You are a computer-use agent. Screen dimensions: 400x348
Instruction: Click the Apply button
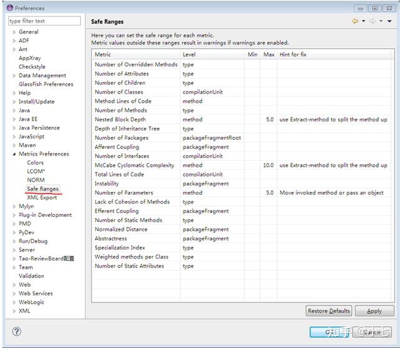coord(374,311)
